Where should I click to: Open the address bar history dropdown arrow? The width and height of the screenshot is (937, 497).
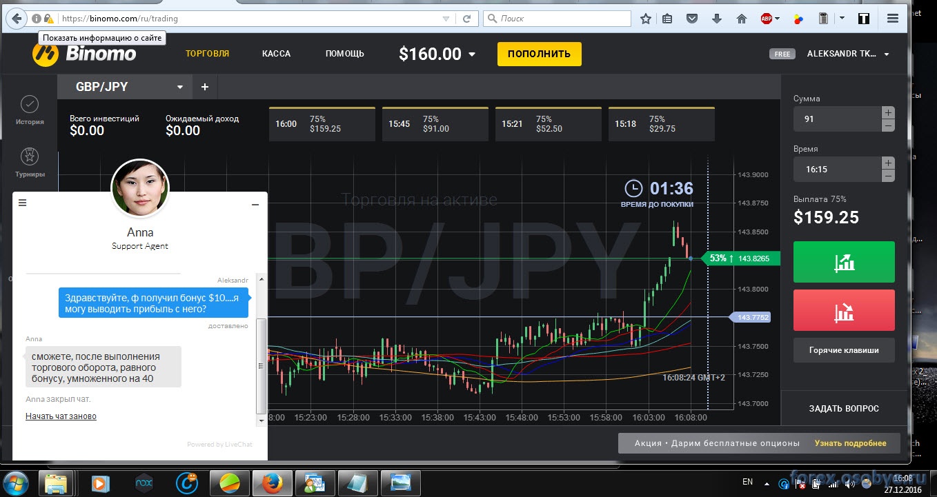[446, 19]
